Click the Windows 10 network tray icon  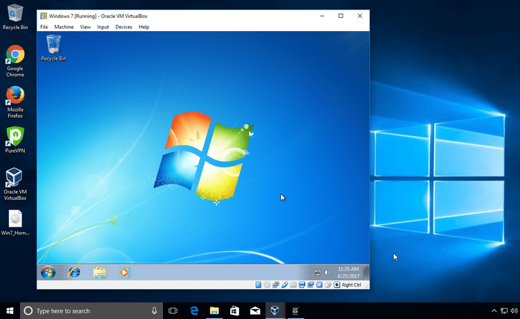point(504,311)
